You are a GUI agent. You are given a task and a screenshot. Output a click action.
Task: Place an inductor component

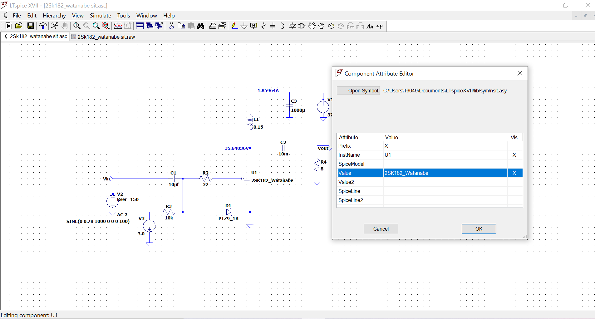283,26
